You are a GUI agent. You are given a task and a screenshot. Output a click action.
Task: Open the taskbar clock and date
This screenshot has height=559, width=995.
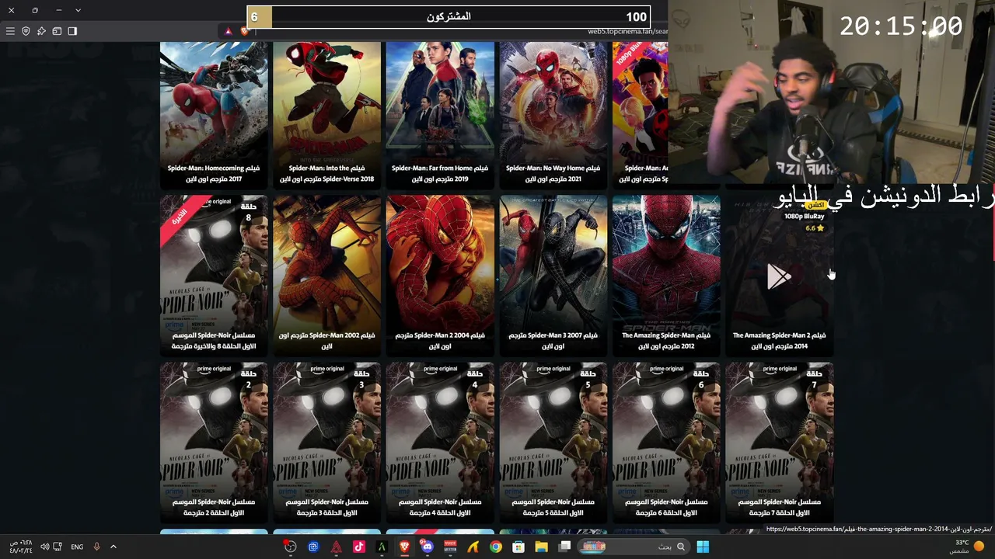click(21, 547)
